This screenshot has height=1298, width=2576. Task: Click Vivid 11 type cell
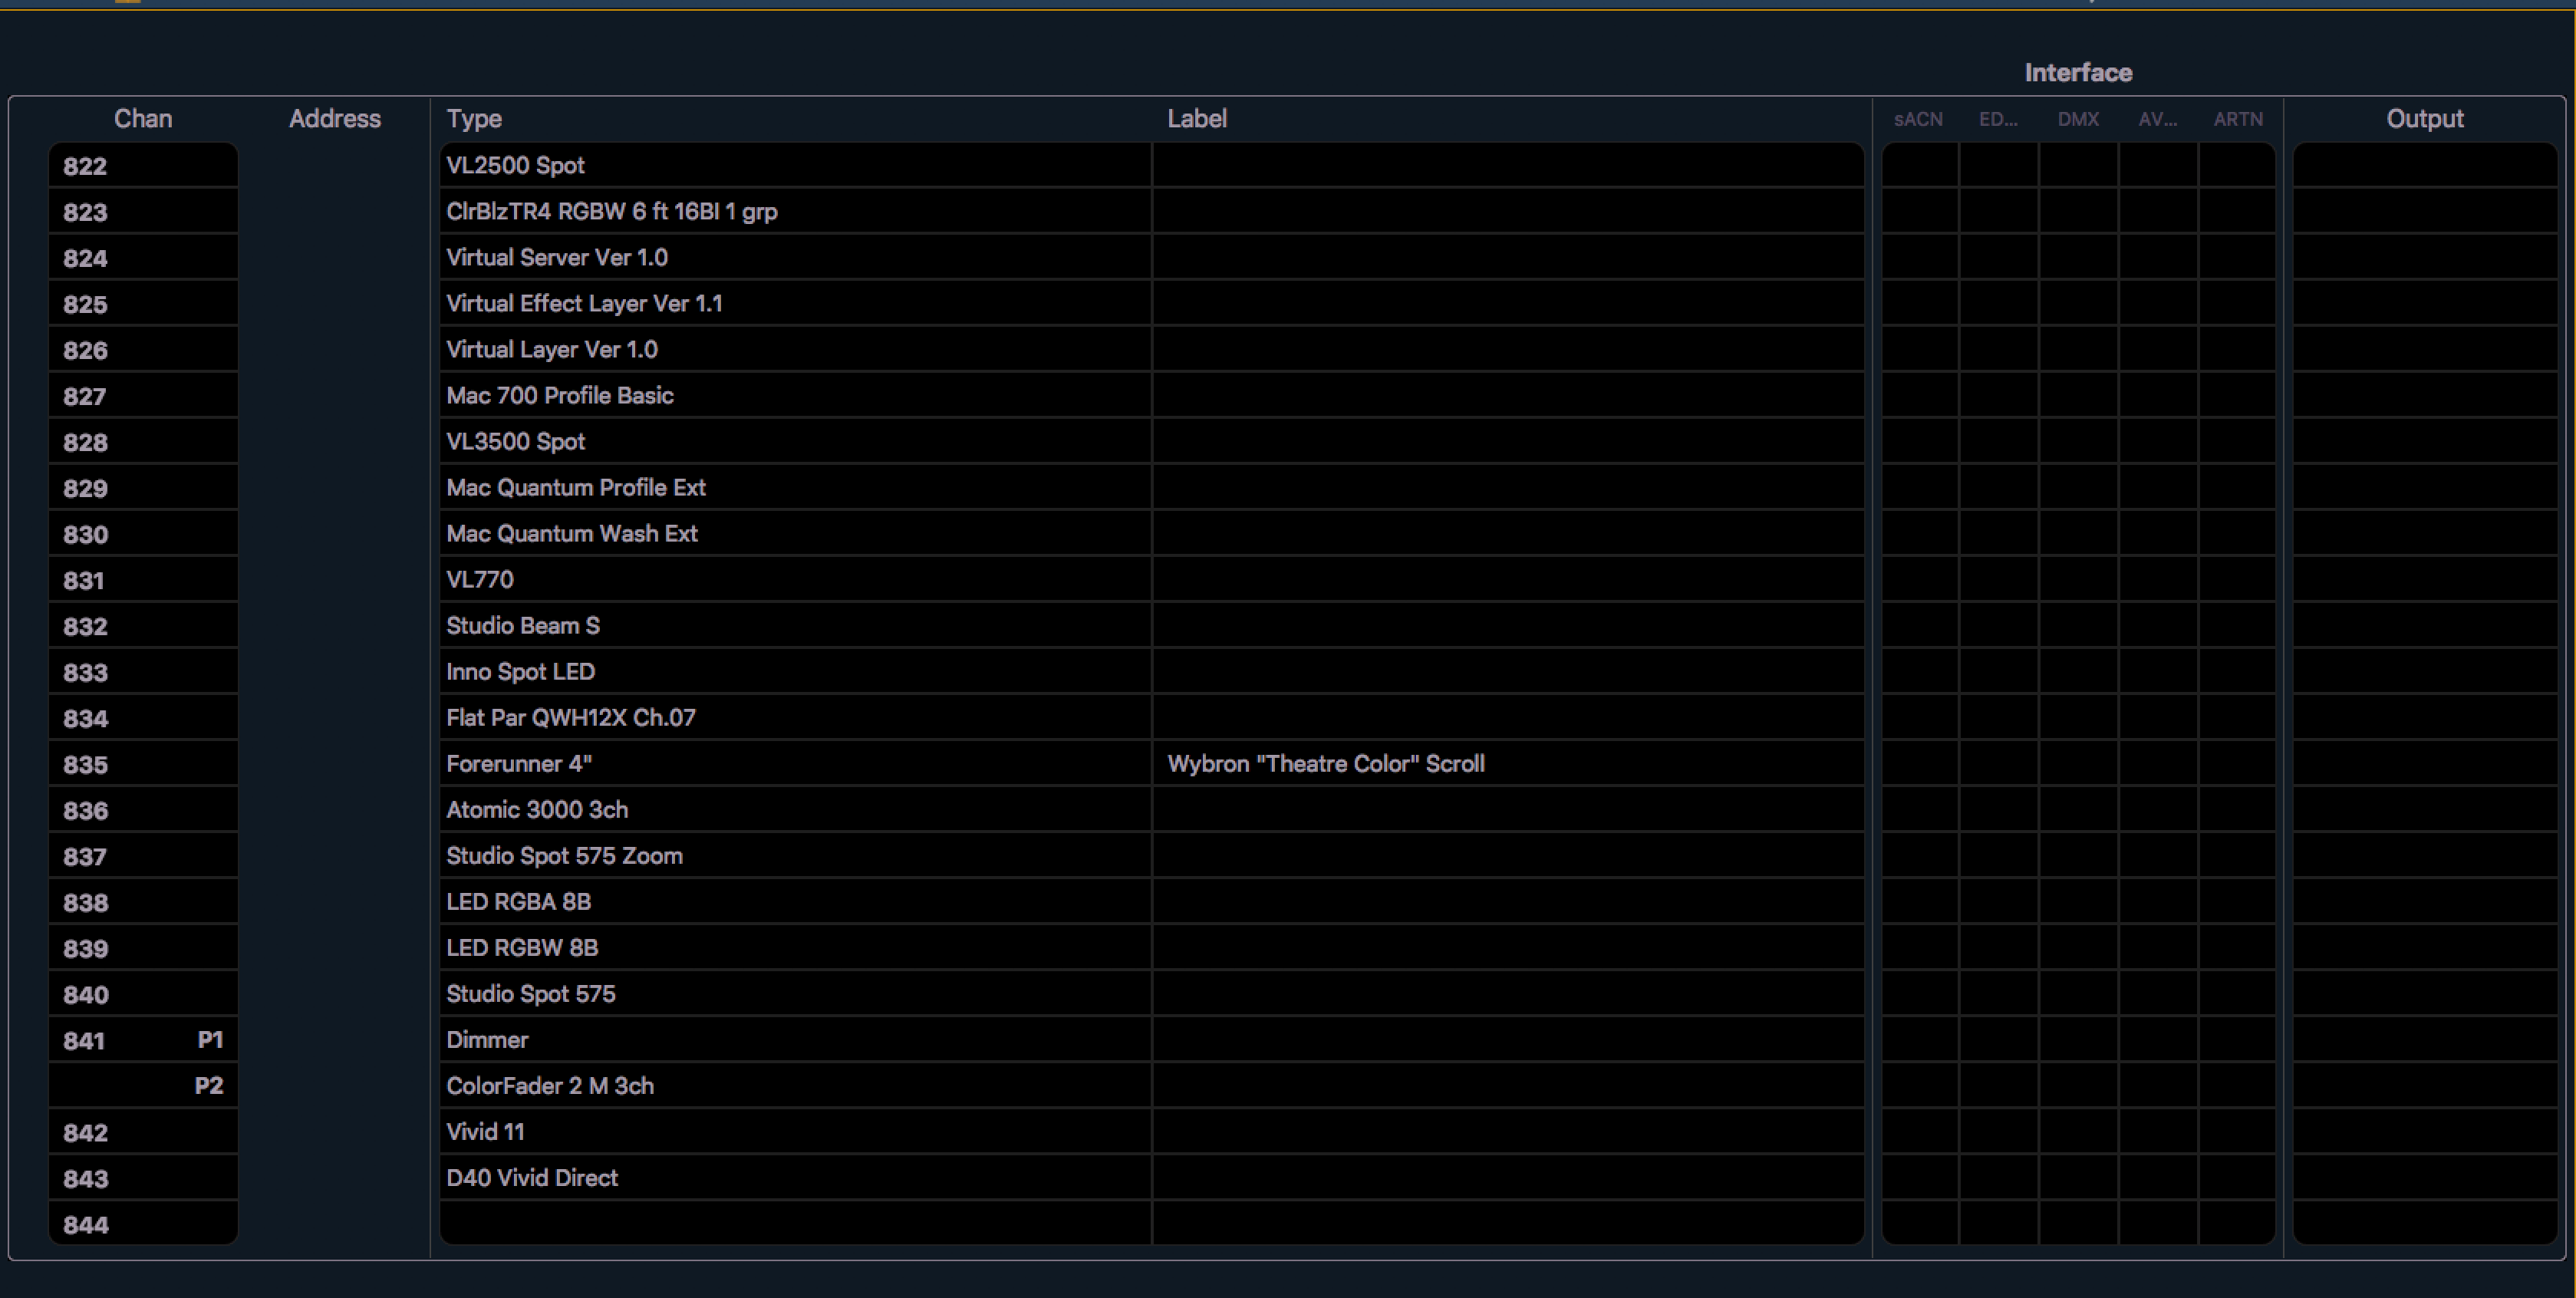click(x=795, y=1132)
